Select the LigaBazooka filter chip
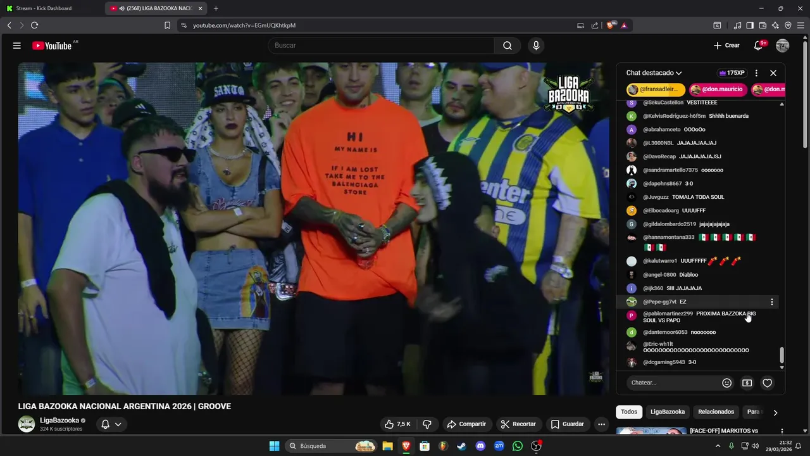This screenshot has width=810, height=456. [x=668, y=412]
